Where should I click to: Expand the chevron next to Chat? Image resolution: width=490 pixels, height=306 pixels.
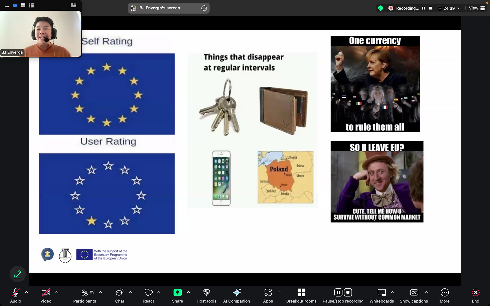(x=131, y=292)
